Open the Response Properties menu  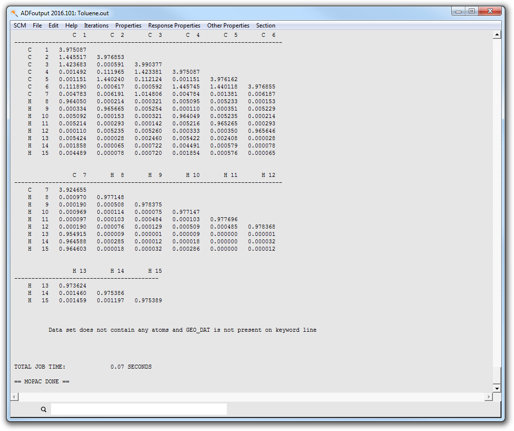(174, 26)
